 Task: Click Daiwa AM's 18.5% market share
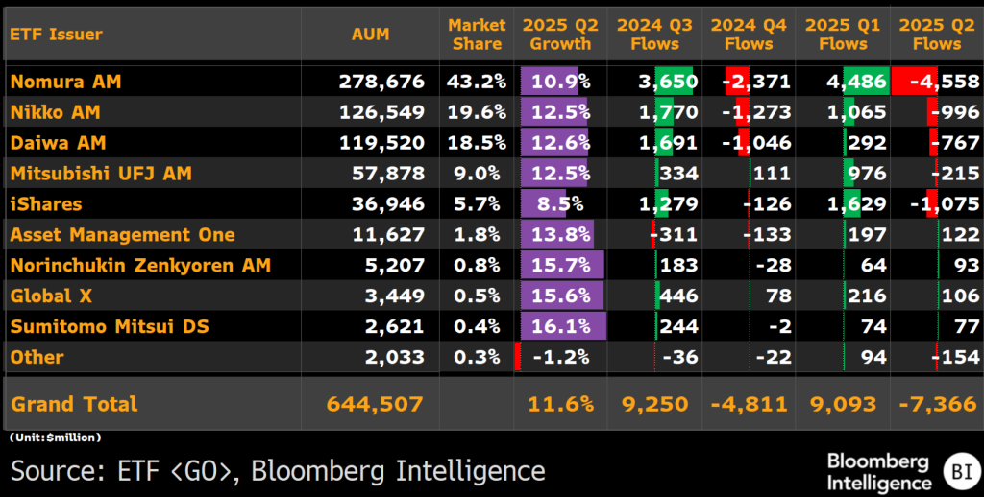tap(477, 143)
